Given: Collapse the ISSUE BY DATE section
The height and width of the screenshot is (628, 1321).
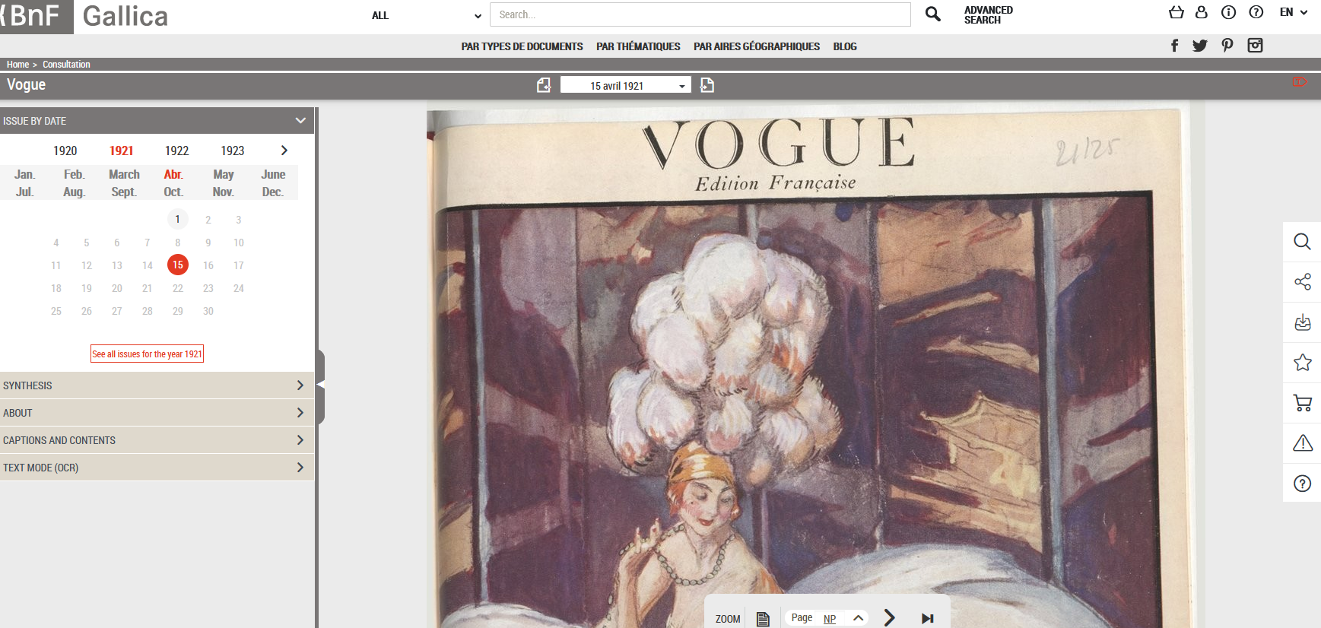Looking at the screenshot, I should (157, 121).
